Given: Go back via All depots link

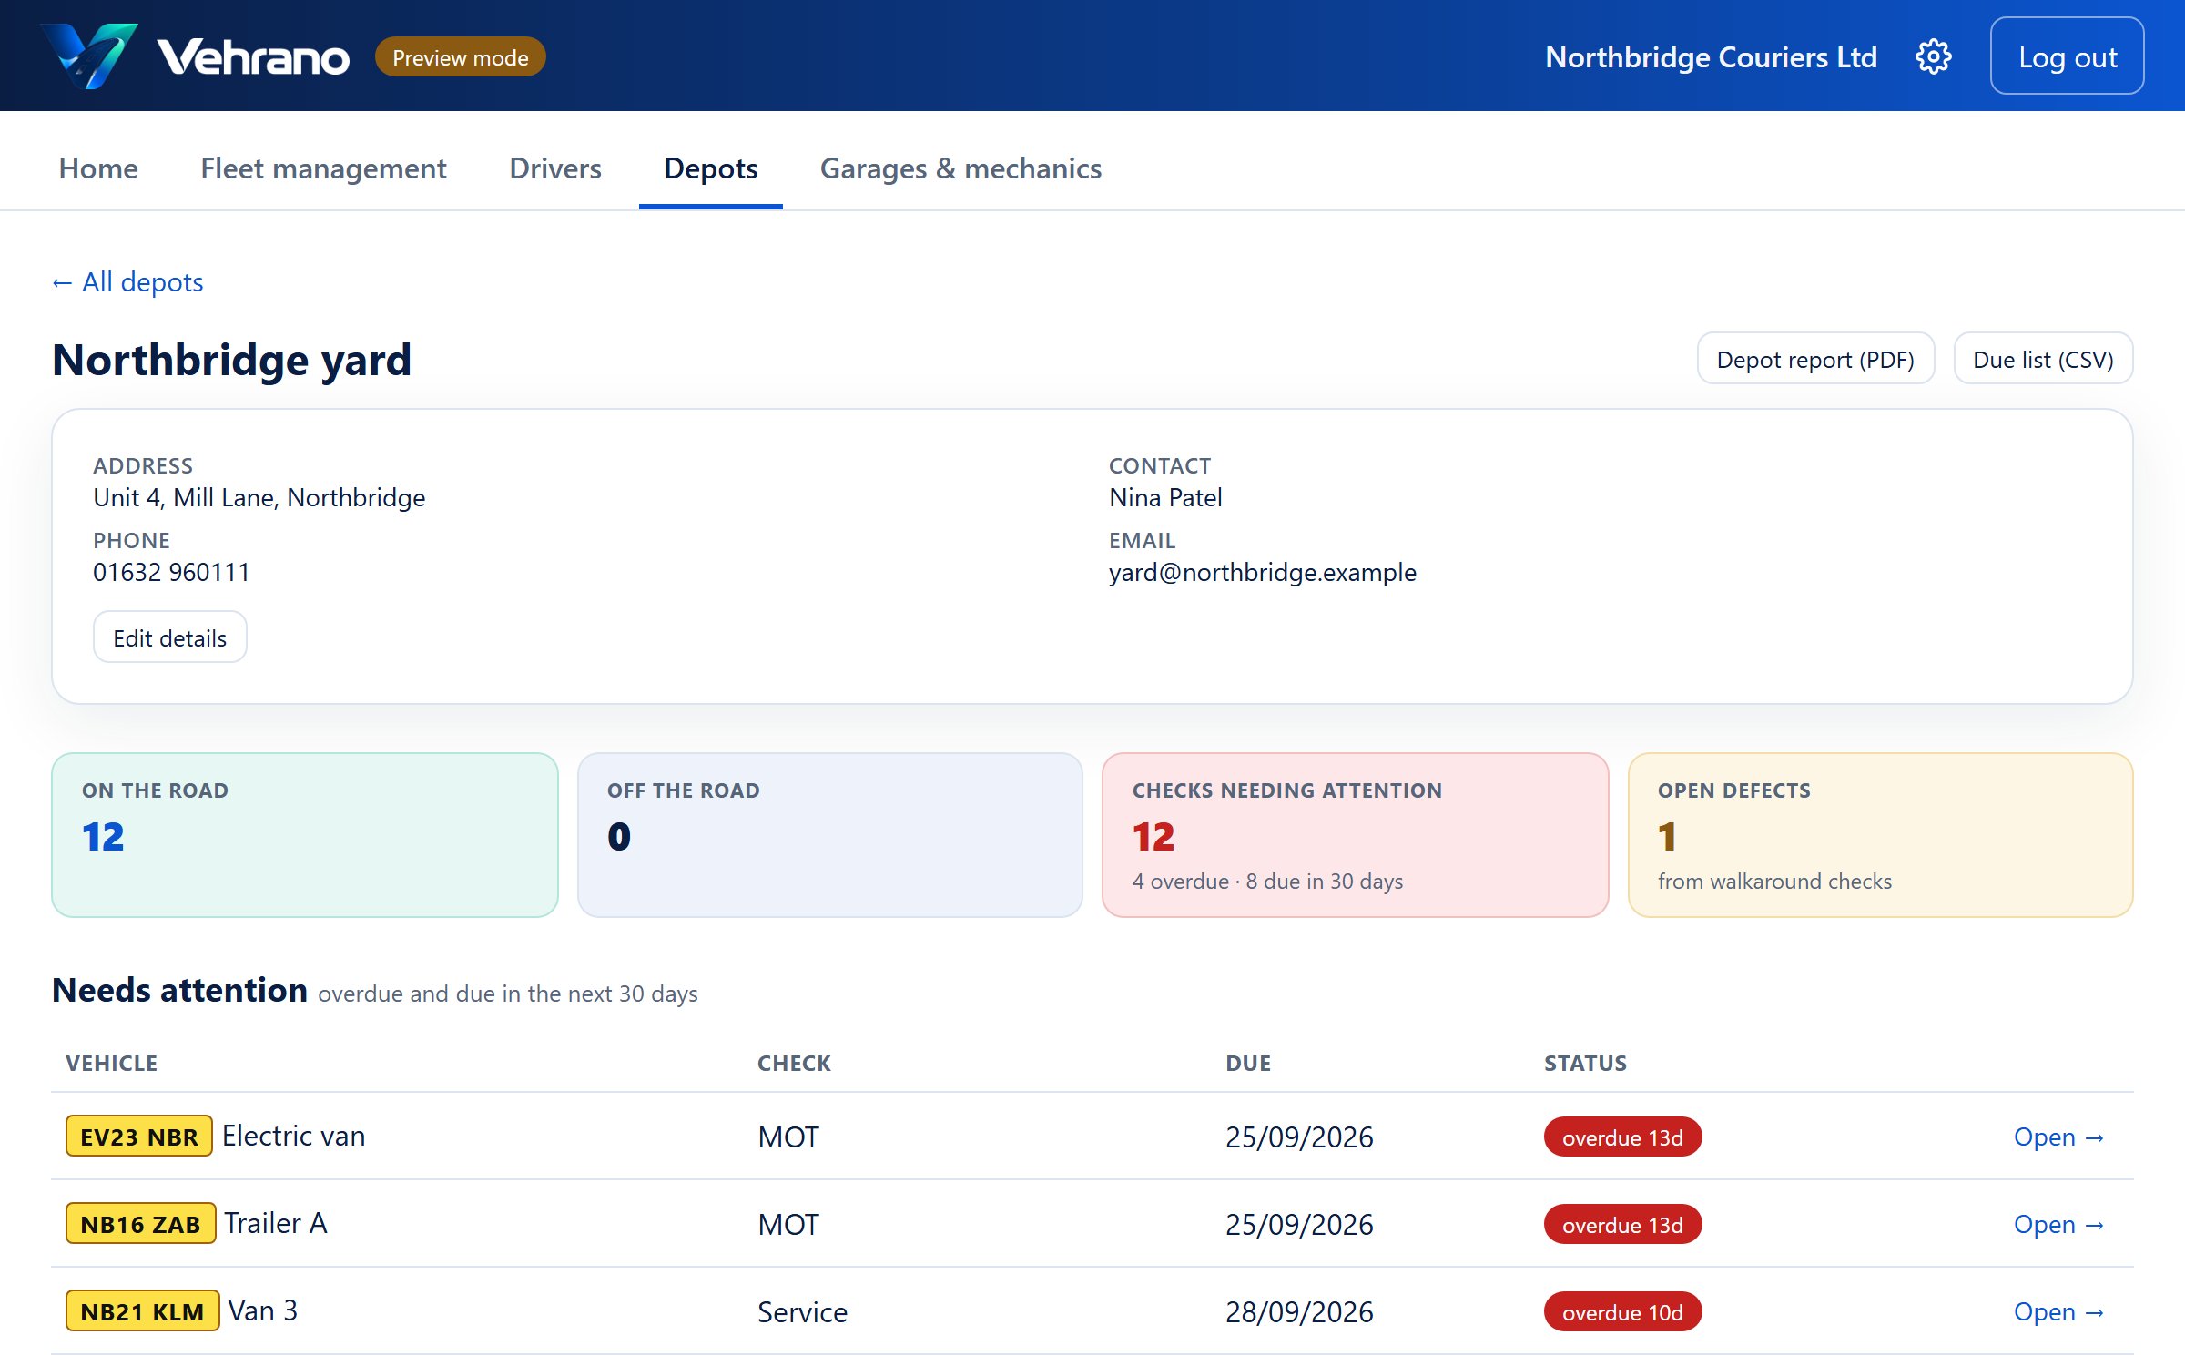Looking at the screenshot, I should [127, 282].
